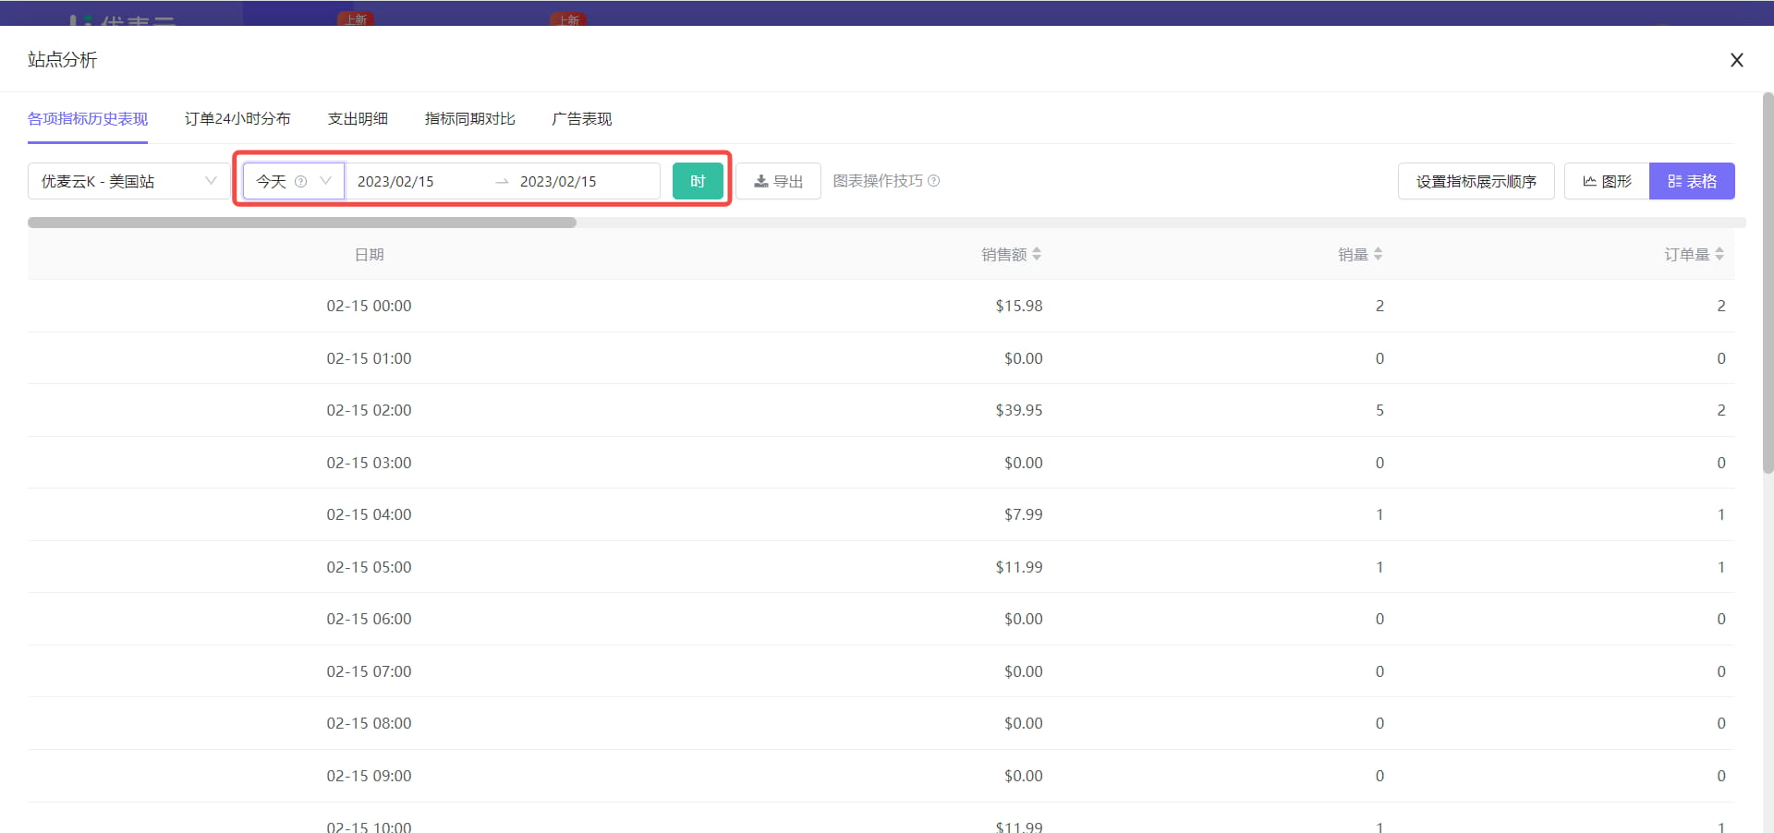Select the 02-15 06:00 row date

click(x=369, y=619)
